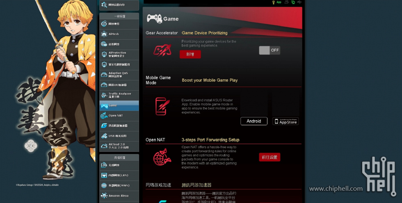The height and width of the screenshot is (203, 402).
Task: Click the '高级设置' sidebar section header
Action: [x=120, y=157]
